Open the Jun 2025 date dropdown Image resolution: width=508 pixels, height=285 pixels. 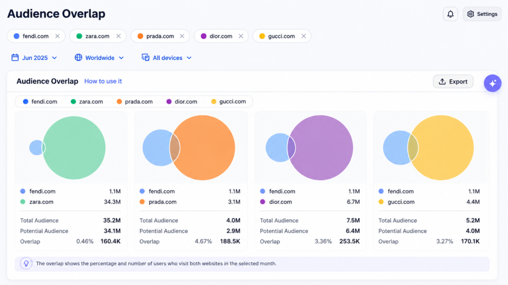tap(34, 58)
